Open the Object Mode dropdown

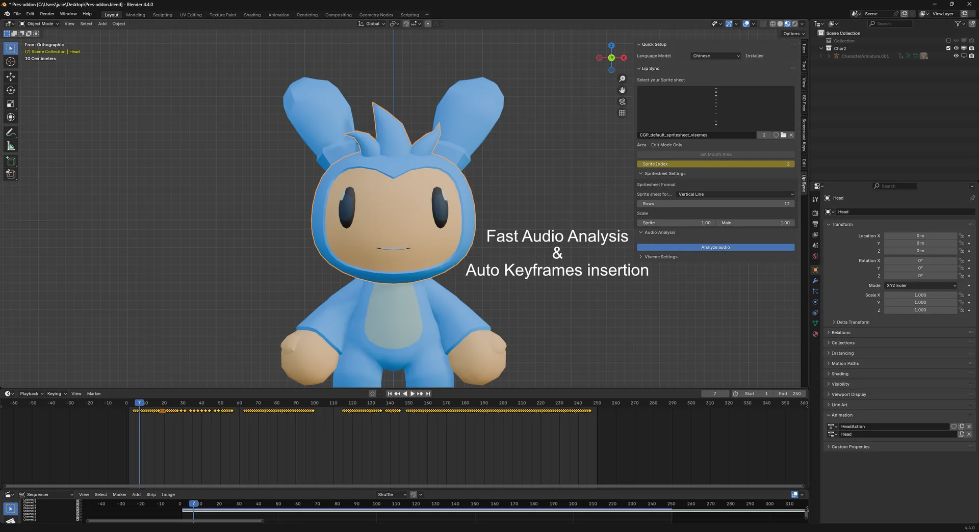click(x=39, y=23)
